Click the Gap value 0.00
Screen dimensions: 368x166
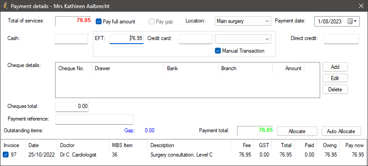150,130
